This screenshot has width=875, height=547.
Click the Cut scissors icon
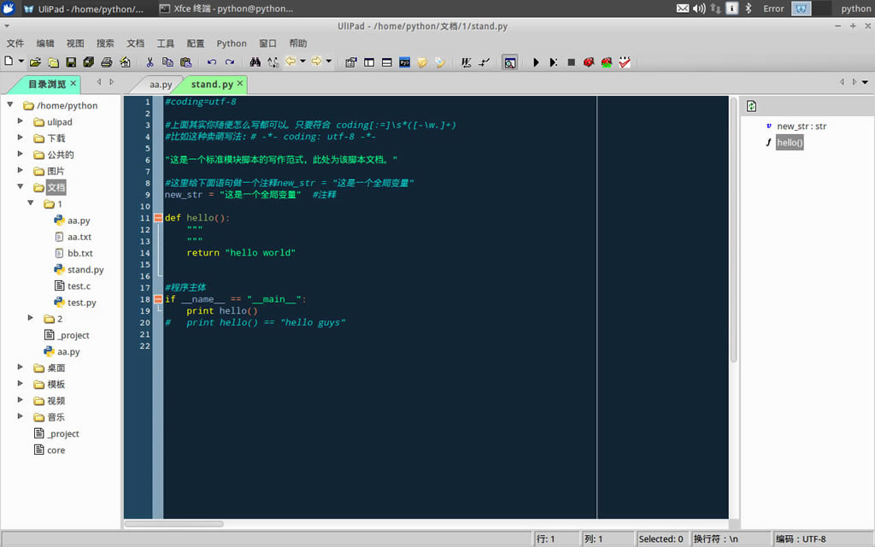(150, 62)
